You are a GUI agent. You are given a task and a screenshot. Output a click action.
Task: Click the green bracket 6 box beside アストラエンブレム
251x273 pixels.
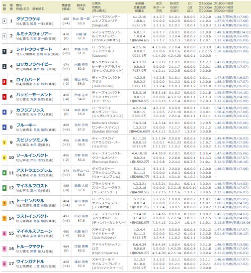click(4, 173)
